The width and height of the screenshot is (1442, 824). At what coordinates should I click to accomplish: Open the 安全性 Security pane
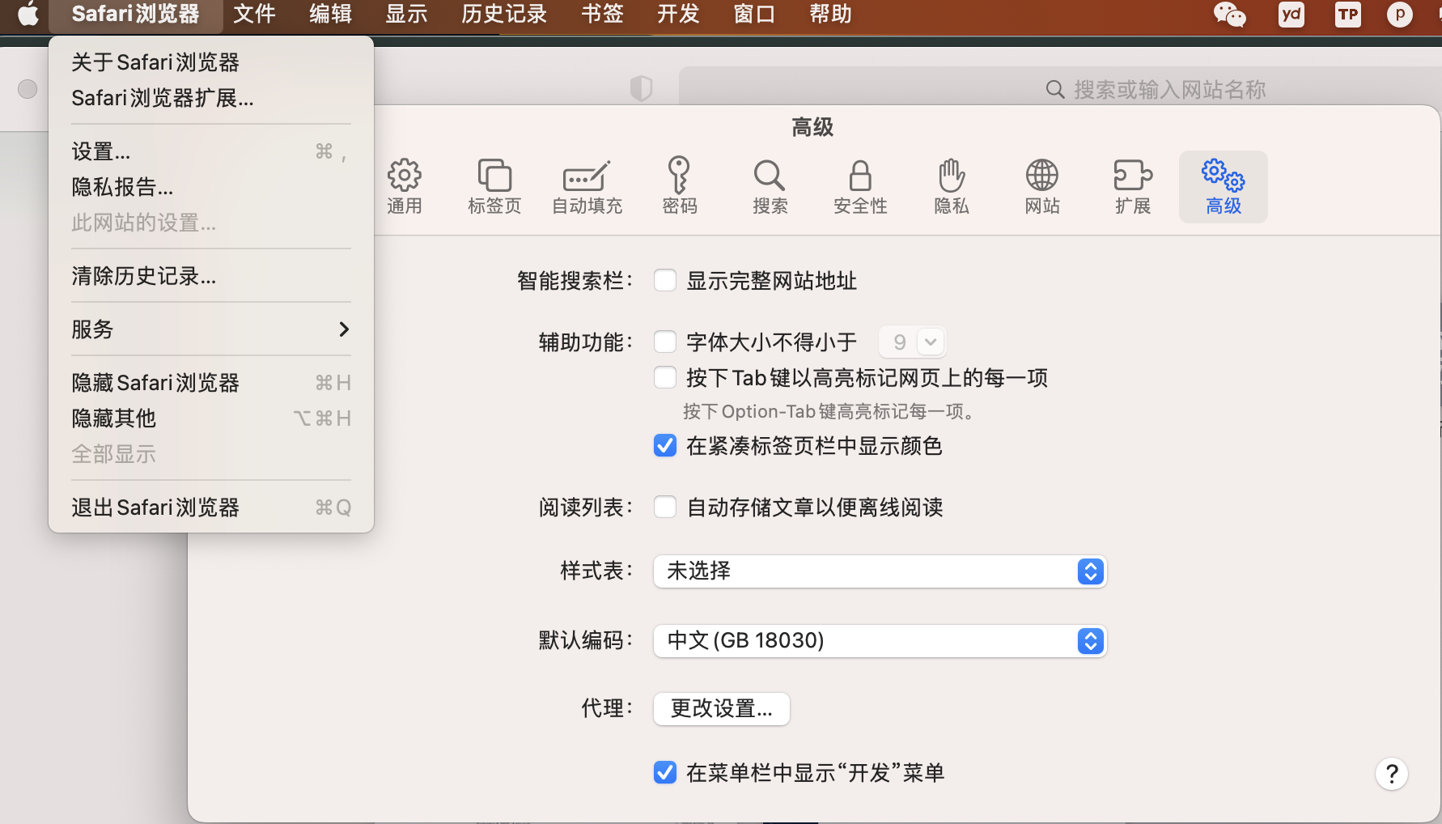click(x=860, y=187)
